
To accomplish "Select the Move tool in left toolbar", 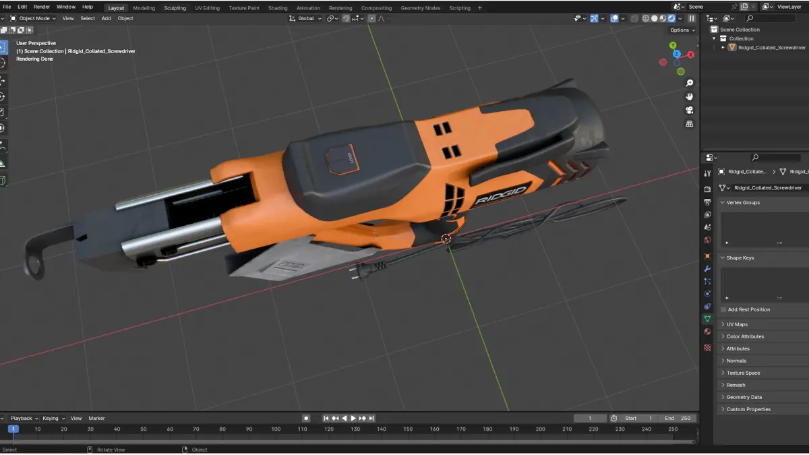I will 2,80.
